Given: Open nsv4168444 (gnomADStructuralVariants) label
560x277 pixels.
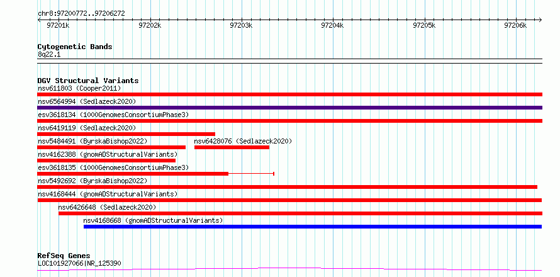Looking at the screenshot, I should [108, 194].
